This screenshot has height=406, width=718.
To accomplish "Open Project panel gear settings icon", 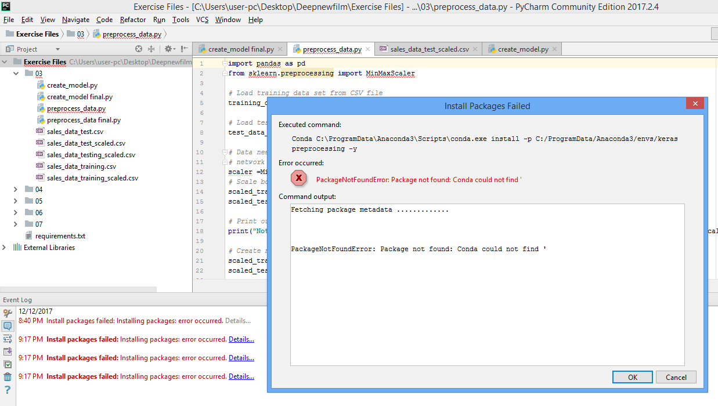I will tap(168, 49).
